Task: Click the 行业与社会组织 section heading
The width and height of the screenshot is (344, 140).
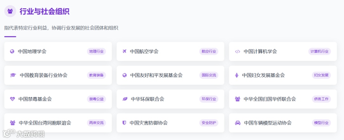Action: click(x=45, y=11)
